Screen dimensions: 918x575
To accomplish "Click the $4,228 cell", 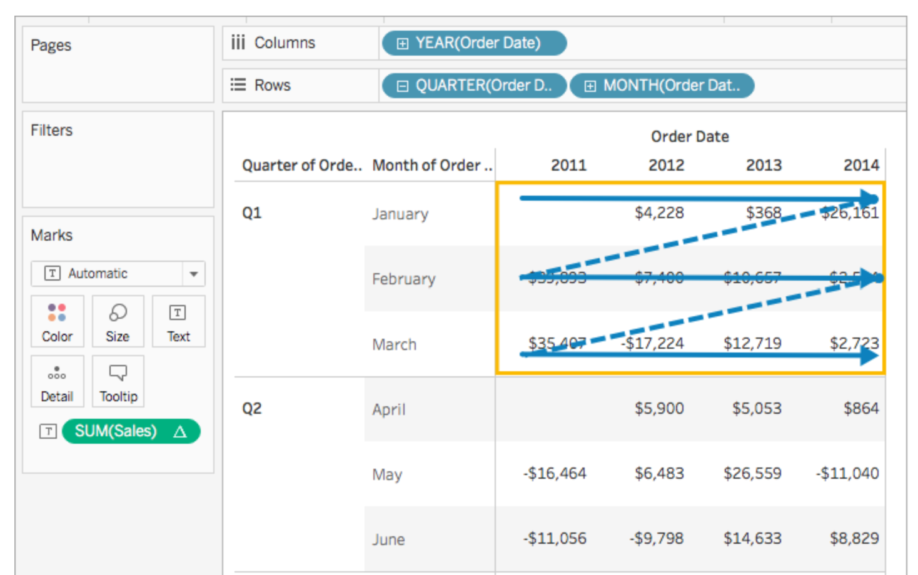I will (659, 212).
